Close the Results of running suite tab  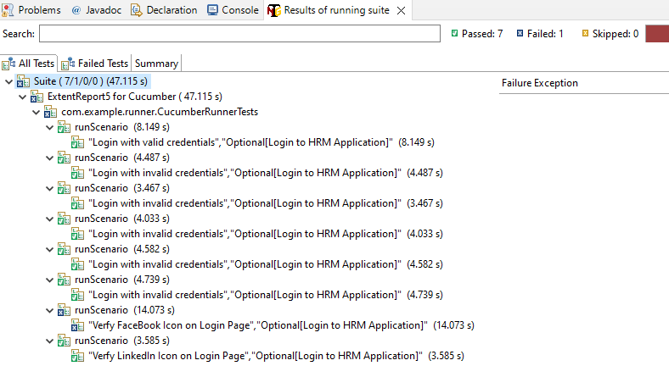click(401, 11)
